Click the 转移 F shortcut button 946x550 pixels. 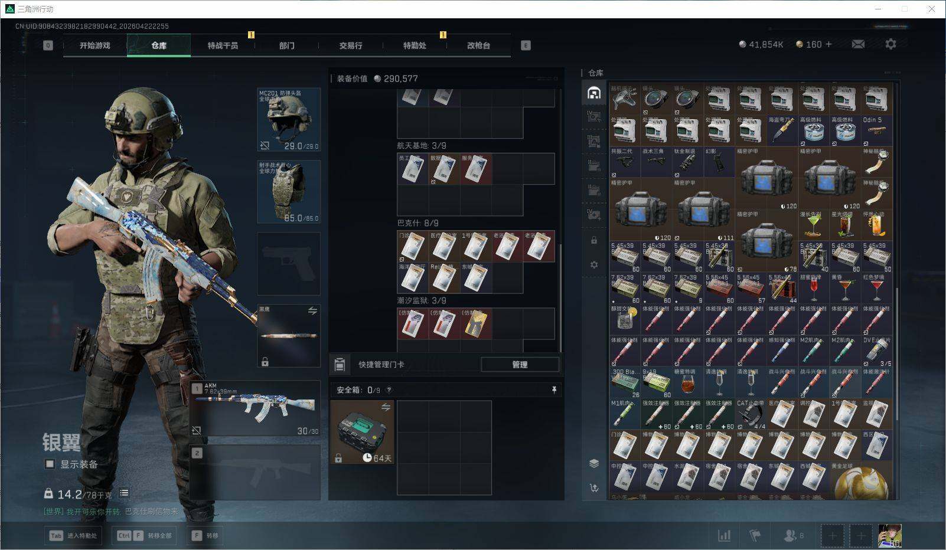pos(205,536)
